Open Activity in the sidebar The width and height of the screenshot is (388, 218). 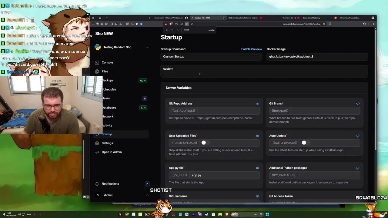click(x=107, y=125)
